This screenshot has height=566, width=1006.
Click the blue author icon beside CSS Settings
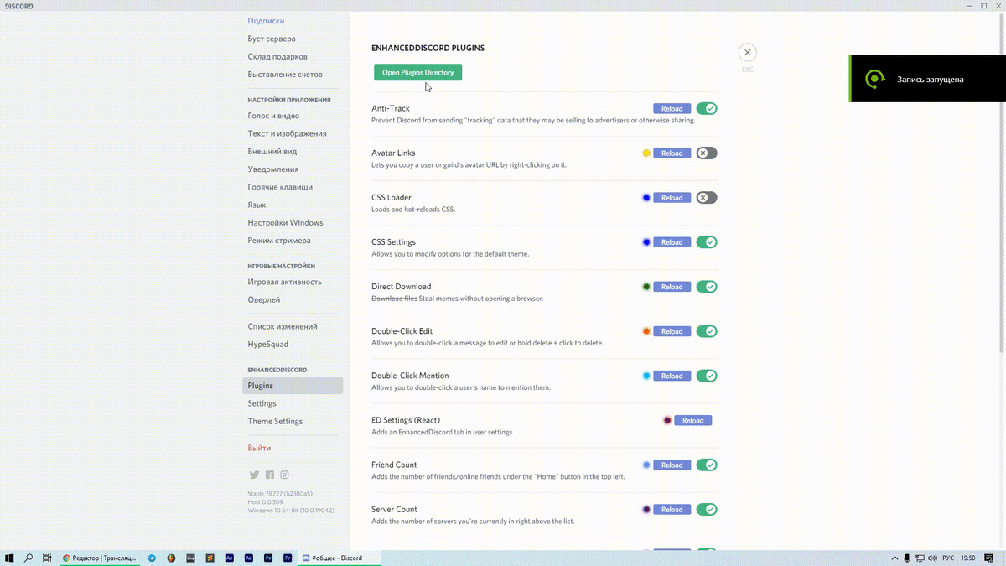(x=646, y=242)
